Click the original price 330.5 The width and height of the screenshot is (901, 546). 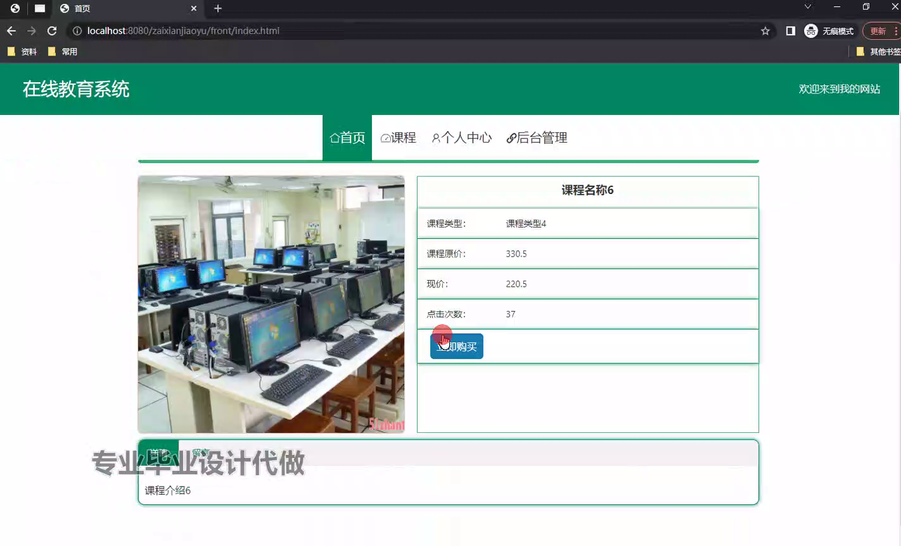[x=516, y=254]
